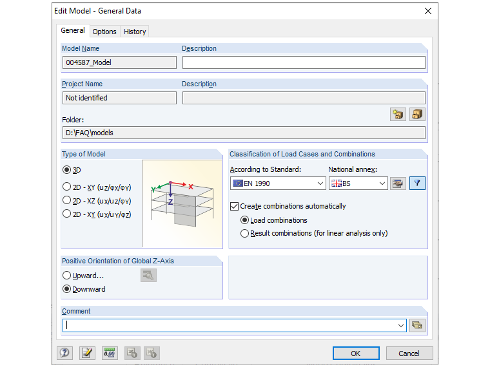490x367 pixels.
Task: Select 2D - XZ (ux/uz/φy) model type
Action: (97, 201)
